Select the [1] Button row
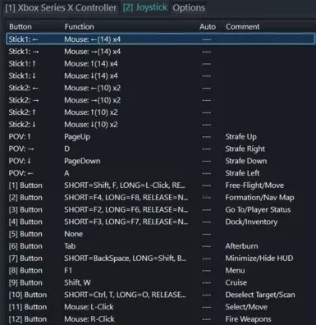 pos(160,185)
